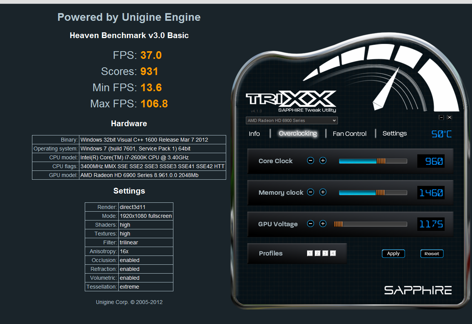Click the GPU model cell text
This screenshot has height=324, width=472.
point(153,175)
